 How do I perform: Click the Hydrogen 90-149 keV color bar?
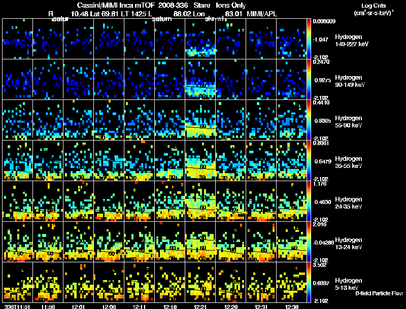[x=309, y=79]
